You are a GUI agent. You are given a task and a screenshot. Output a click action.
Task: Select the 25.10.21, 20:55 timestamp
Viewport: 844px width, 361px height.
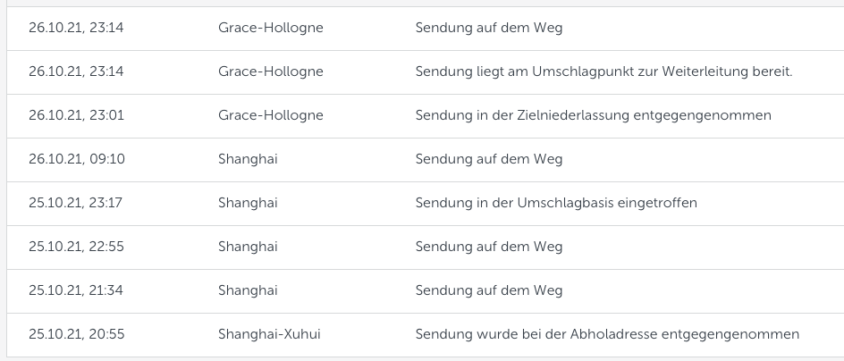pos(76,334)
